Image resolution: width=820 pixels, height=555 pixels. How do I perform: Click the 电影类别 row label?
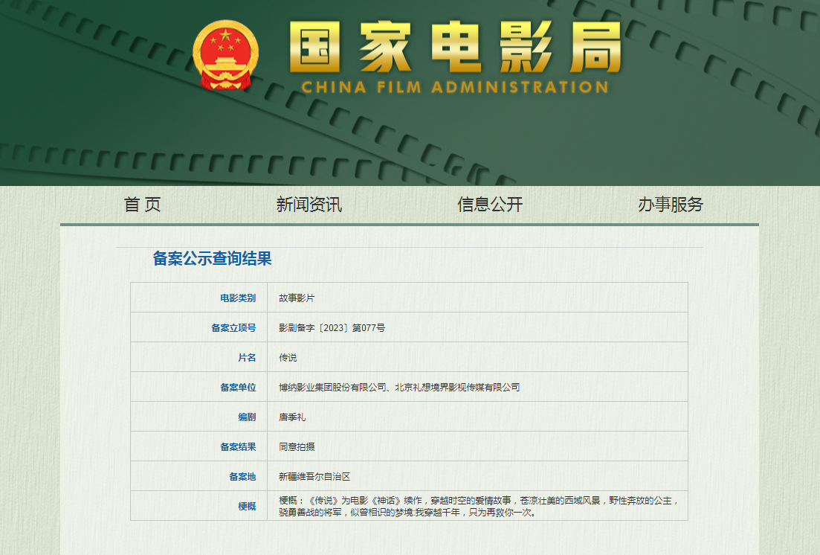coord(237,298)
